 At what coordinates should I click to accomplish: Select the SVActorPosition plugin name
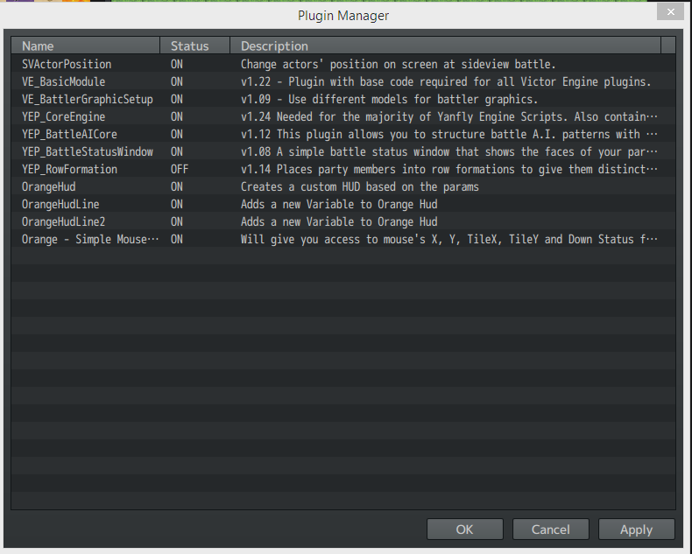click(67, 65)
